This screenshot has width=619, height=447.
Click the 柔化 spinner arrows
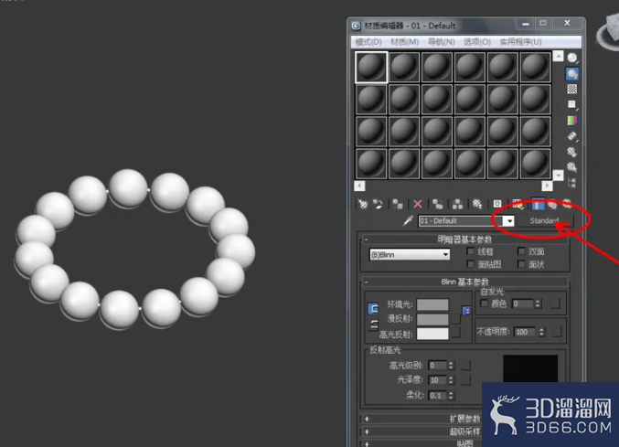pos(451,395)
